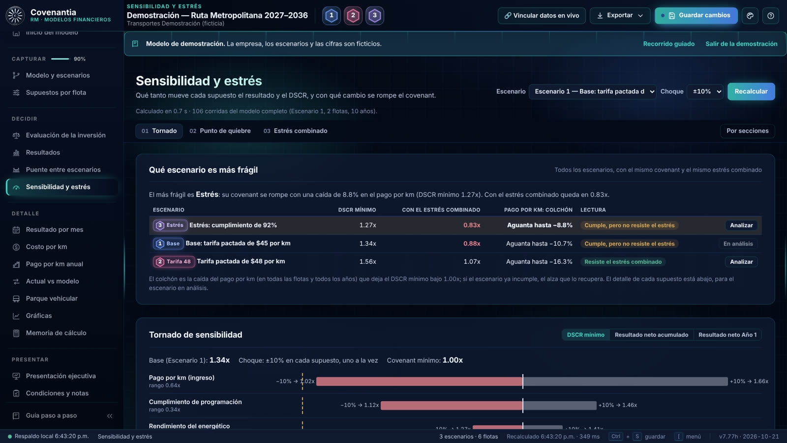Switch tornado metric to Resultado neto acumulado
Viewport: 787px width, 443px height.
(651, 335)
